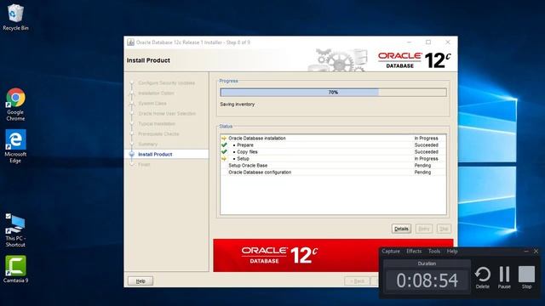
Task: Select the This PC shortcut icon
Action: [x=15, y=230]
